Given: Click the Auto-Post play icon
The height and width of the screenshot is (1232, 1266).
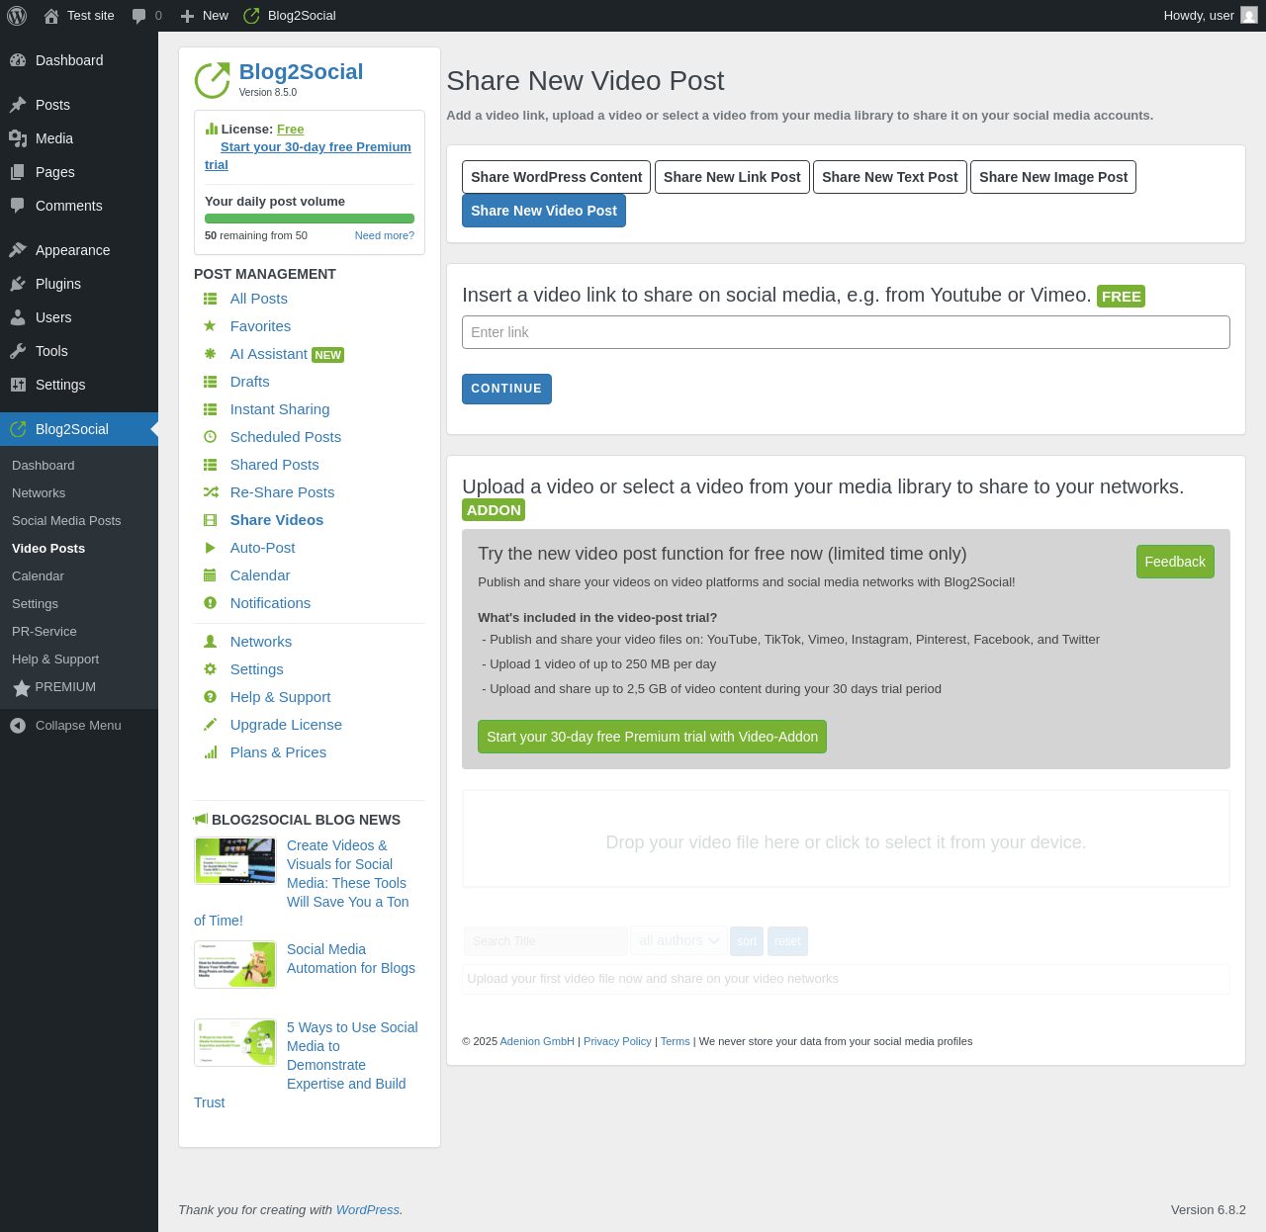Looking at the screenshot, I should point(210,548).
